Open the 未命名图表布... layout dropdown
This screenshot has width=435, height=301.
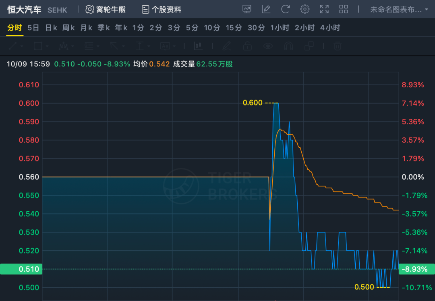point(399,10)
